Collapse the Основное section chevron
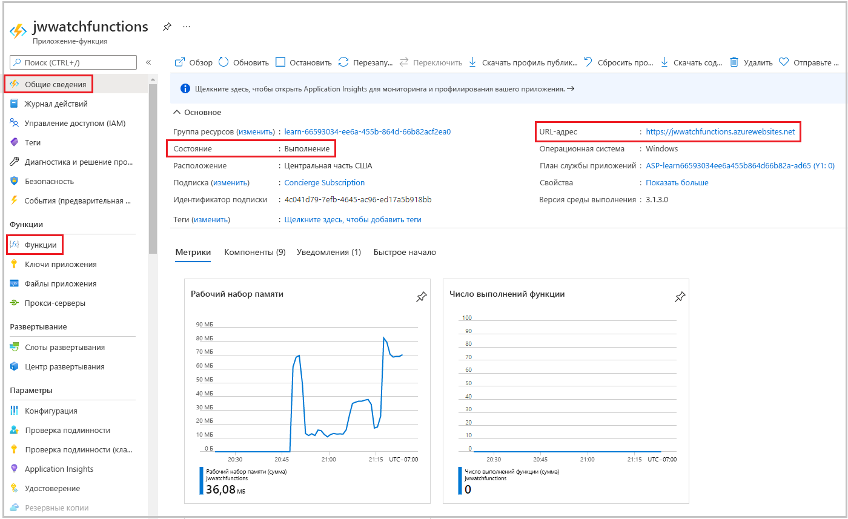The height and width of the screenshot is (519, 848). pos(177,112)
